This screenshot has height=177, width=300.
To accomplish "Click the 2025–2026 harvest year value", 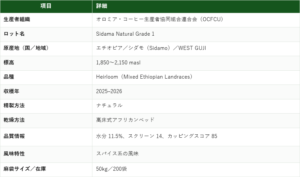I will 109,91.
